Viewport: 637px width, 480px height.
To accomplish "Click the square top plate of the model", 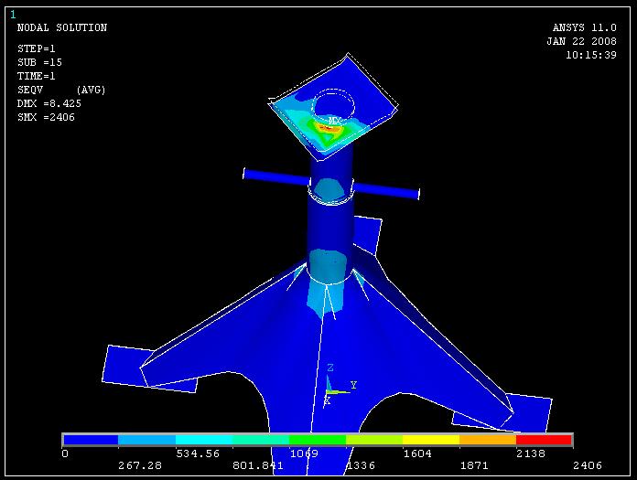I will pyautogui.click(x=333, y=106).
